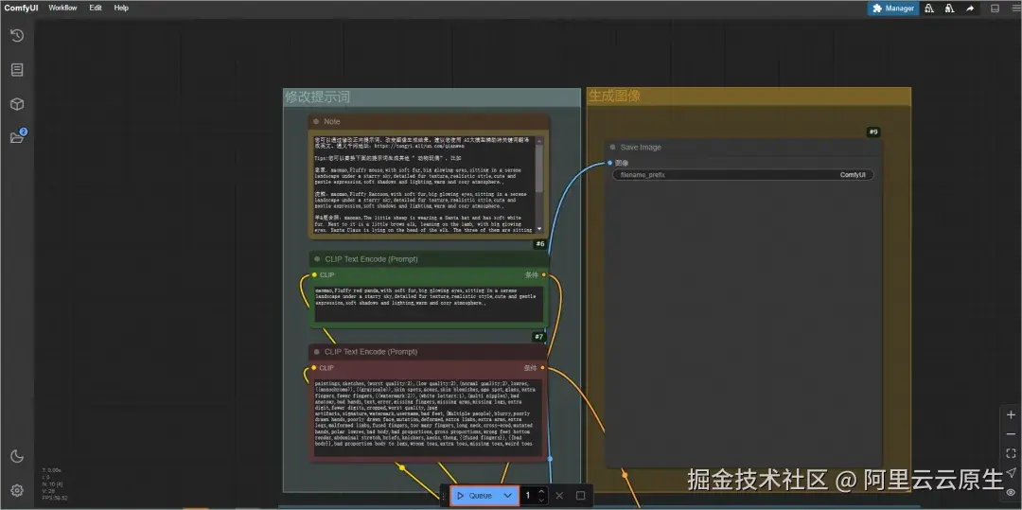This screenshot has width=1022, height=510.
Task: Select the Note node title
Action: coord(332,122)
